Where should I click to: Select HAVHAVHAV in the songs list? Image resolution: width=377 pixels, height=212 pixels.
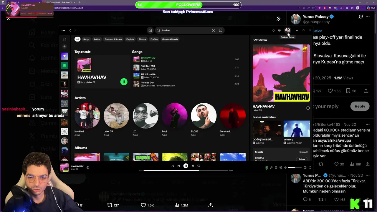click(x=187, y=59)
